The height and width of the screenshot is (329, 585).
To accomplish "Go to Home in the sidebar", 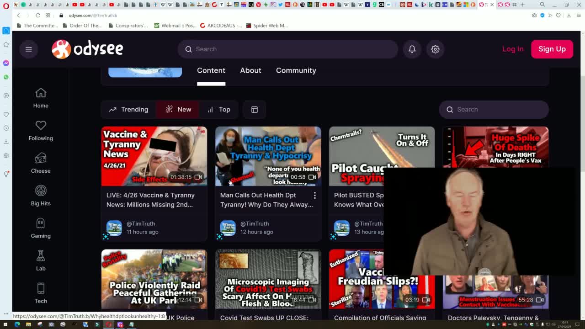I will pyautogui.click(x=41, y=98).
